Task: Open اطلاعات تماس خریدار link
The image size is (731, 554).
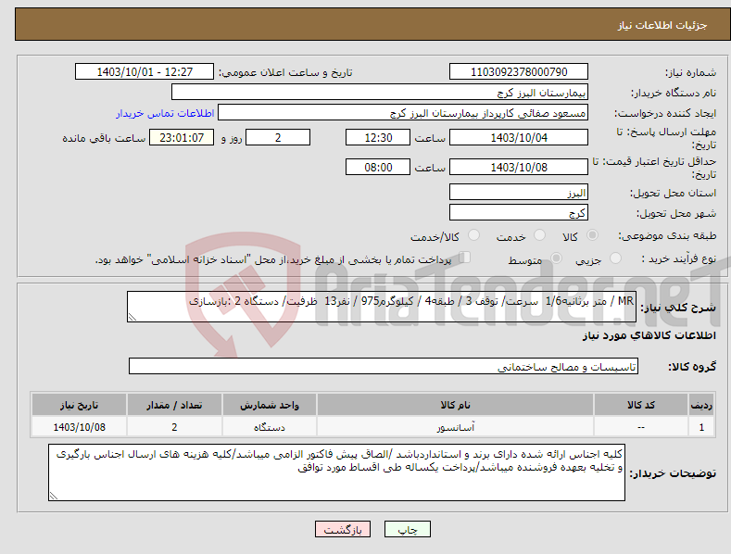Action: [165, 113]
